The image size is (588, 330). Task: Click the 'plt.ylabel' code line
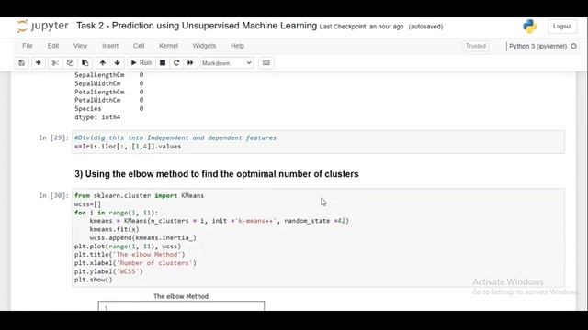[108, 271]
